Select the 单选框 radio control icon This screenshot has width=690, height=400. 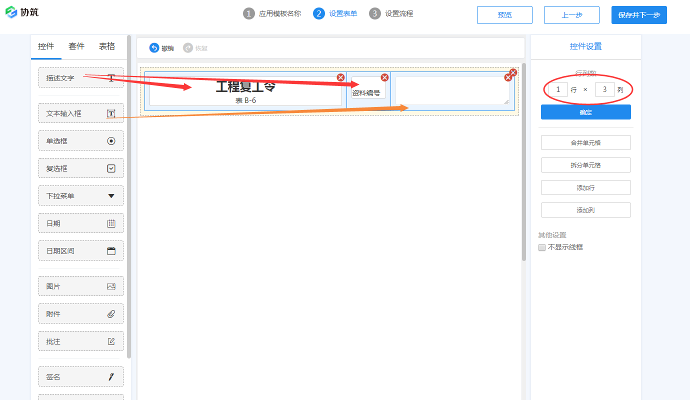click(111, 141)
